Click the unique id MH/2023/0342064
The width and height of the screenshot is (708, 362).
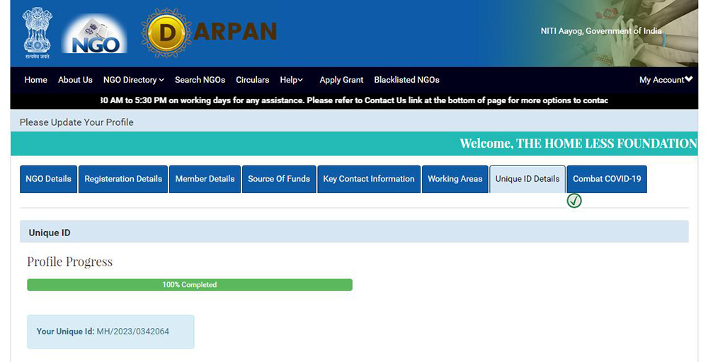click(x=133, y=332)
